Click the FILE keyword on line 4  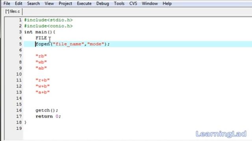[41, 38]
